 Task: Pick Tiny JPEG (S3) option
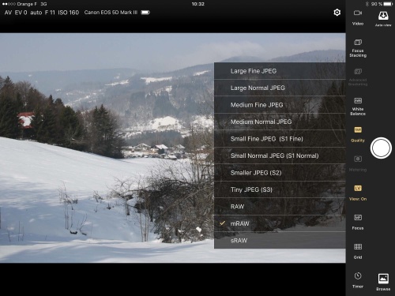click(280, 189)
